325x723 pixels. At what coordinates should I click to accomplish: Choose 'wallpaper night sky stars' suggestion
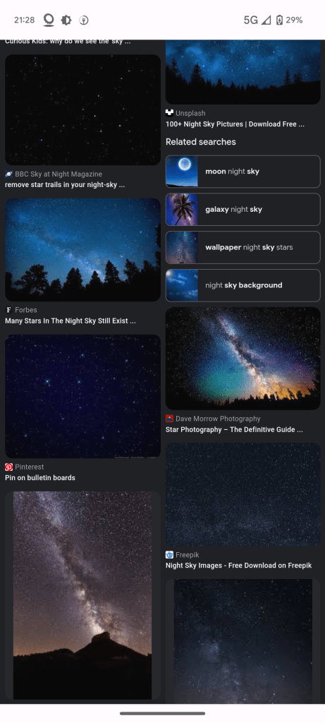tap(243, 247)
